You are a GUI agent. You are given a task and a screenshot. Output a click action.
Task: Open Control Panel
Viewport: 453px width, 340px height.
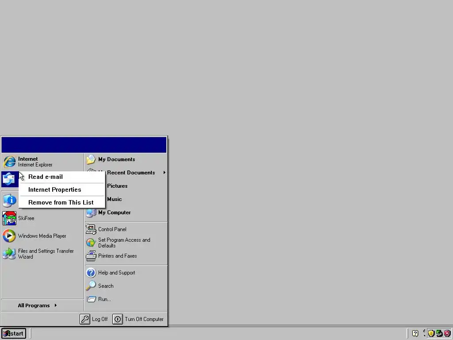(126, 229)
